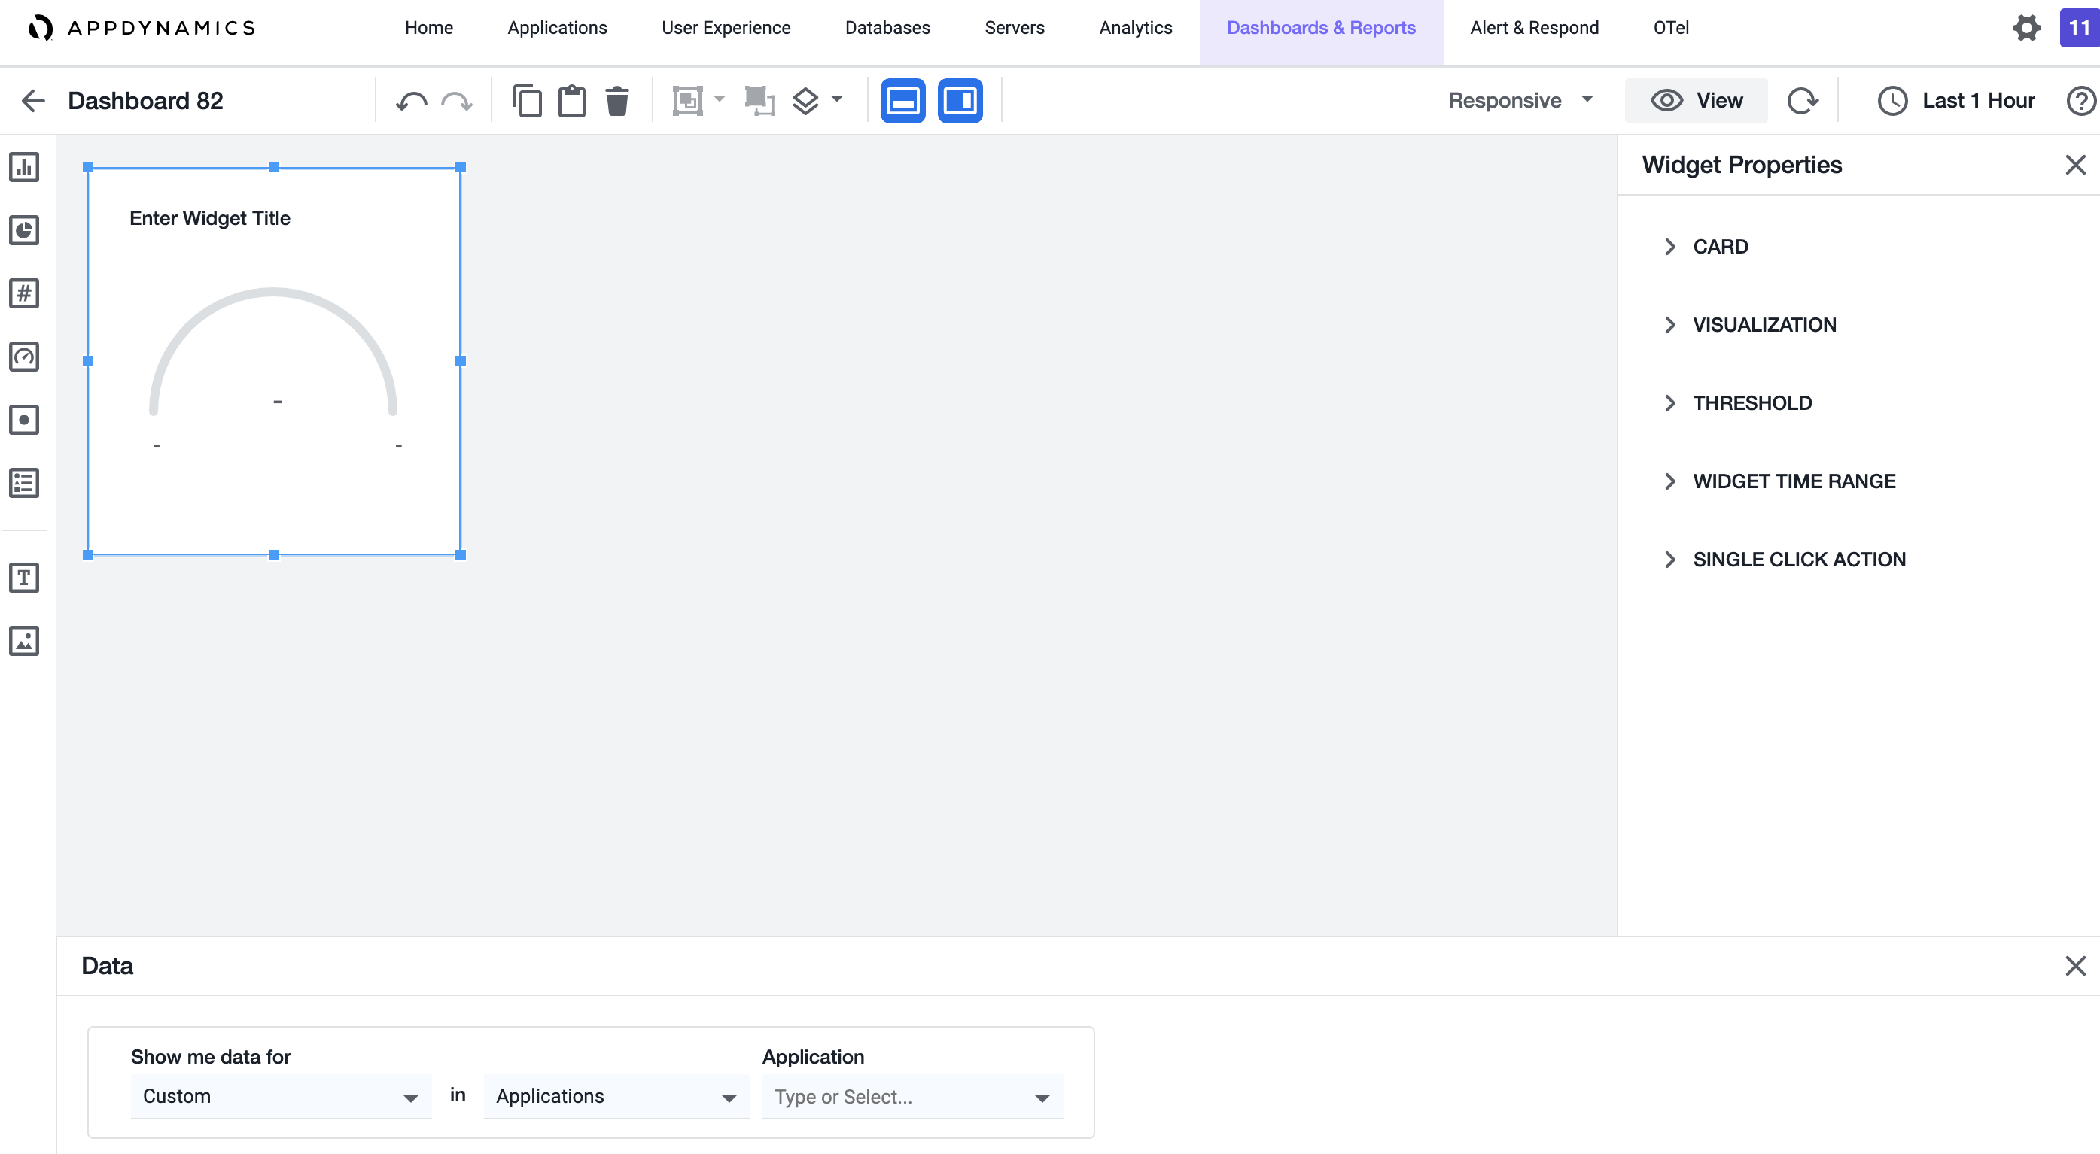The image size is (2100, 1154).
Task: Open the Analytics tab
Action: coord(1136,28)
